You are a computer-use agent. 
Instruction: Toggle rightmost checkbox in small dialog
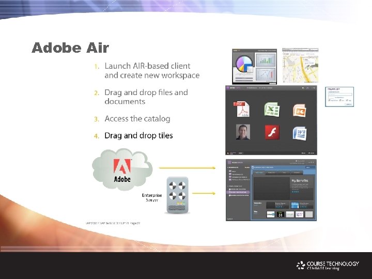[x=347, y=100]
